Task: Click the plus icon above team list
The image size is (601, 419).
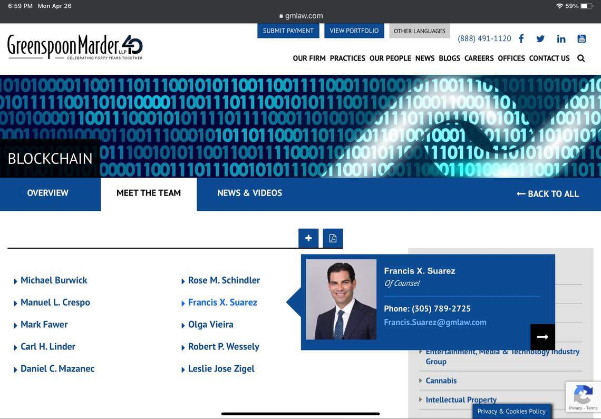Action: pyautogui.click(x=308, y=238)
